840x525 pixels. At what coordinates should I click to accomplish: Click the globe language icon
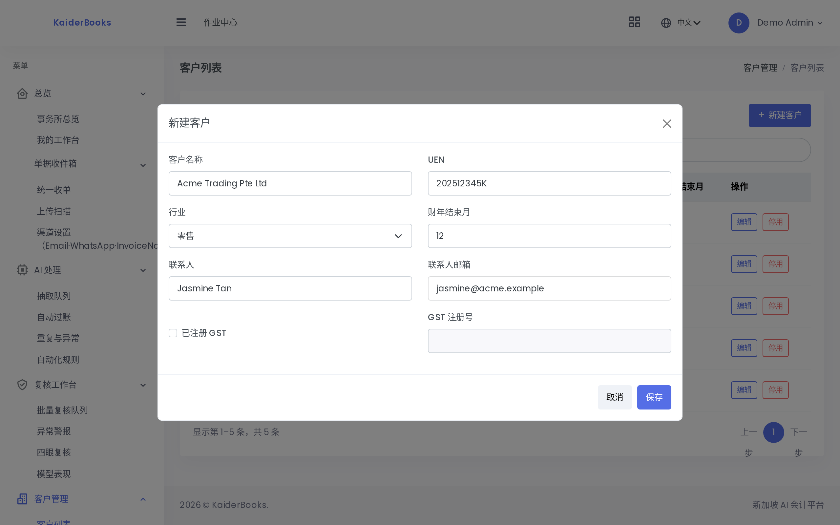[666, 23]
